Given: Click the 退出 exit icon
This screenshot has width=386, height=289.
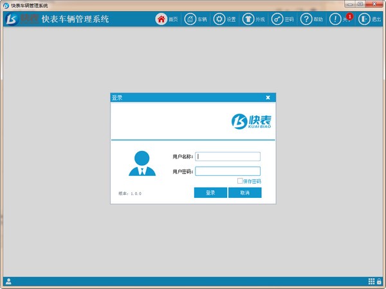Looking at the screenshot, I should [365, 19].
